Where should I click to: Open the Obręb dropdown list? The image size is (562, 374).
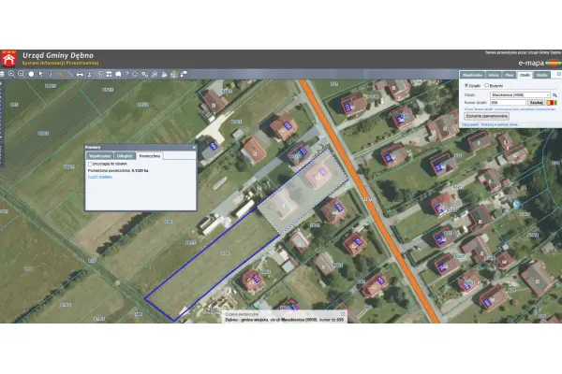click(520, 95)
